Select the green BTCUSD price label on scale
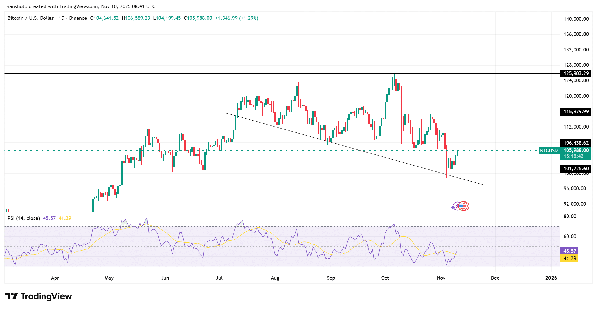 pyautogui.click(x=576, y=151)
